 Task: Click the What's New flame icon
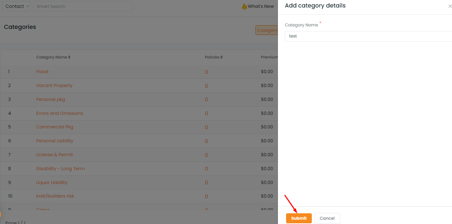point(244,6)
